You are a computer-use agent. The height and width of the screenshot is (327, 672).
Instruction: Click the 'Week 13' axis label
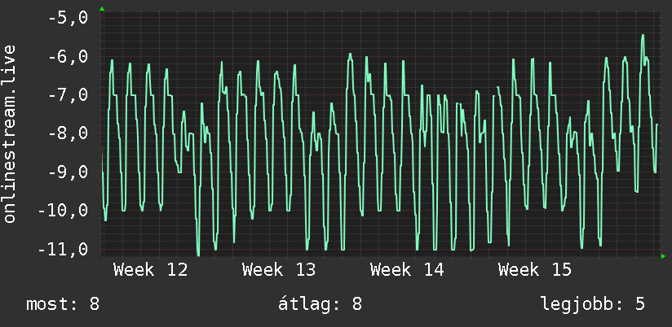[x=279, y=270]
